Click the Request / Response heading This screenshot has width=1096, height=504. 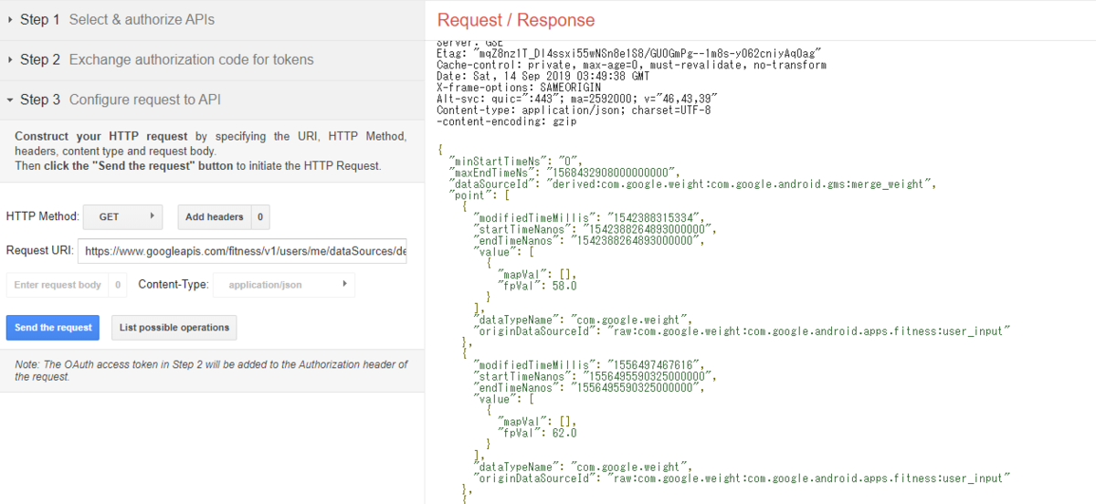(515, 20)
